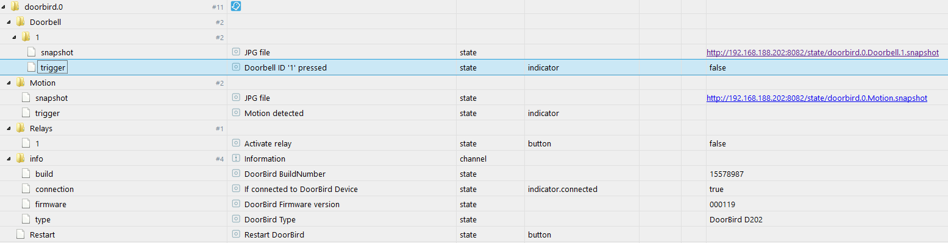
Task: Click the '#4' count on info row
Action: tap(219, 159)
